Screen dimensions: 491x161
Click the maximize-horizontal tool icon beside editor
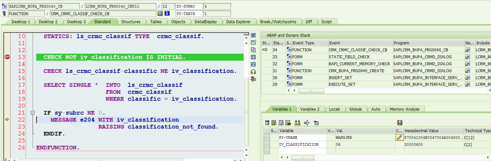[x=253, y=64]
